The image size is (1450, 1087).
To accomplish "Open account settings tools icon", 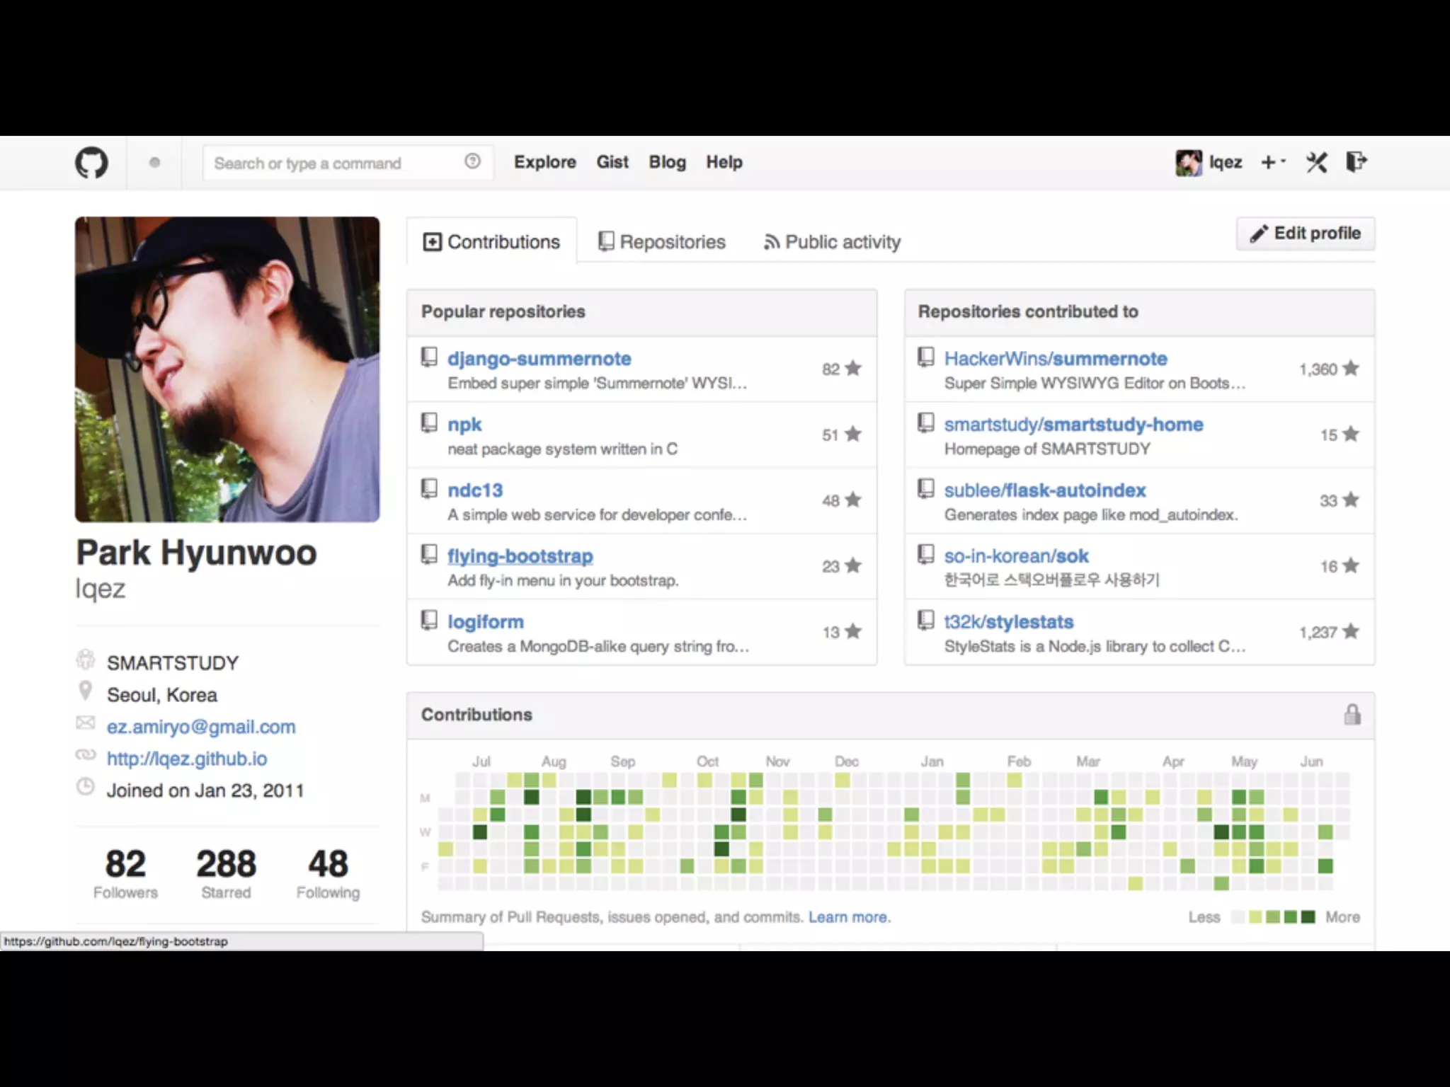I will pos(1316,163).
